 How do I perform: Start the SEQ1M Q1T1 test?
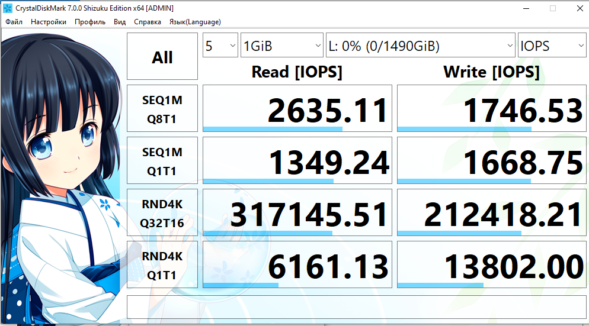tap(162, 160)
